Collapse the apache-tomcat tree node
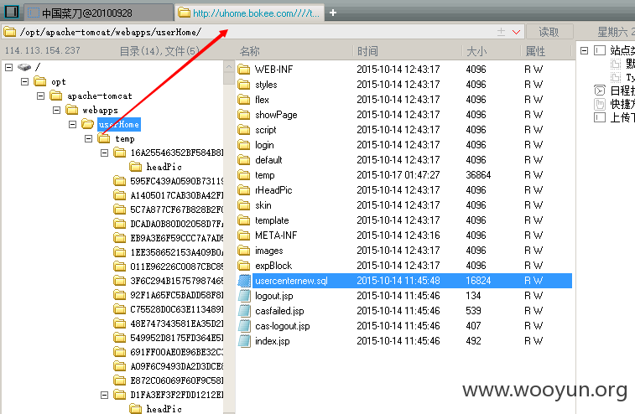 point(40,96)
